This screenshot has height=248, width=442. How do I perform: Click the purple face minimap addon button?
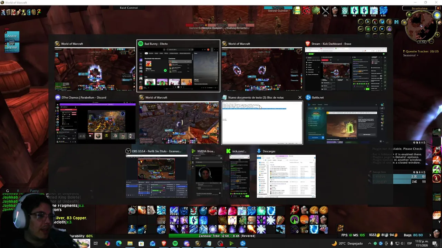coord(389,29)
